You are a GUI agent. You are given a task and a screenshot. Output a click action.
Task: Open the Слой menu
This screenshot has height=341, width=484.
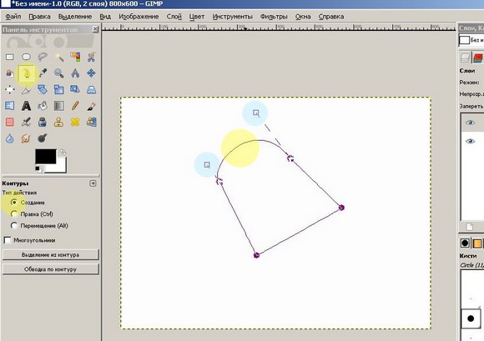point(174,17)
